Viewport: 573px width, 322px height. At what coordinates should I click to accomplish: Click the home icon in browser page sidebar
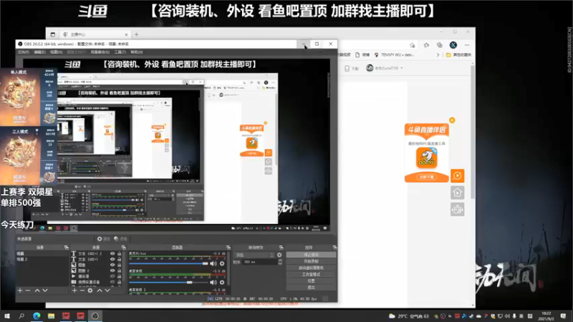tap(457, 192)
